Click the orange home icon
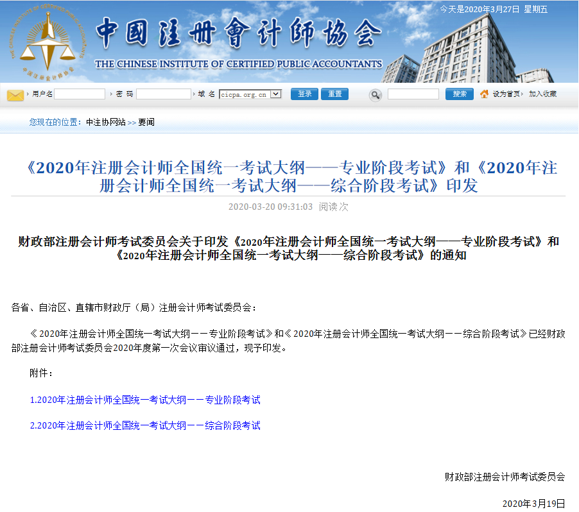 (484, 94)
